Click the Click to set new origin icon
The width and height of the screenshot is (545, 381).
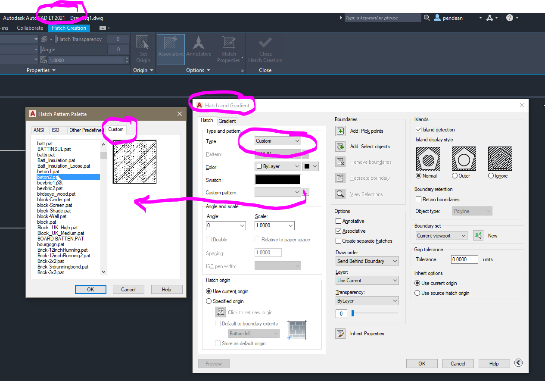[x=220, y=312]
